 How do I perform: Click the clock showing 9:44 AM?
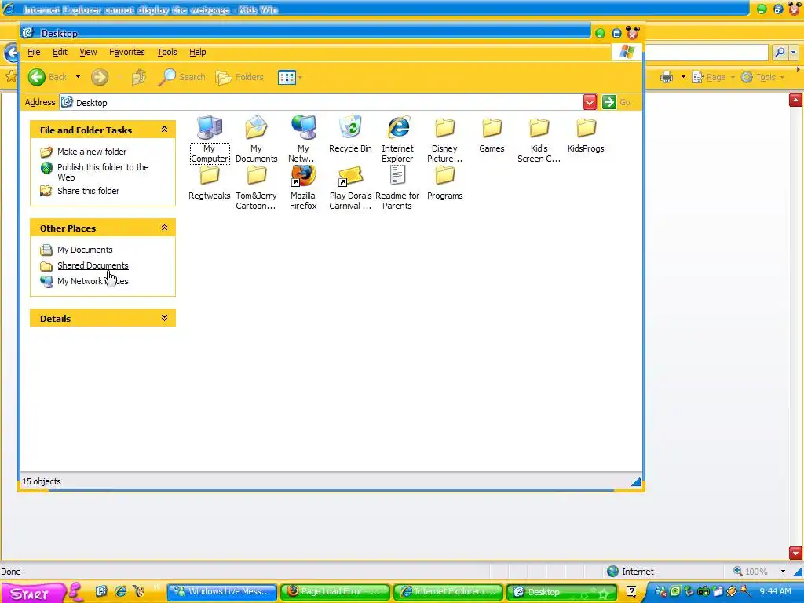775,591
